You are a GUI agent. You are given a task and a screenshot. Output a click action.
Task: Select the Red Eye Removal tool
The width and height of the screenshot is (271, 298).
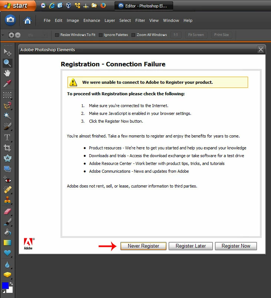click(x=7, y=179)
